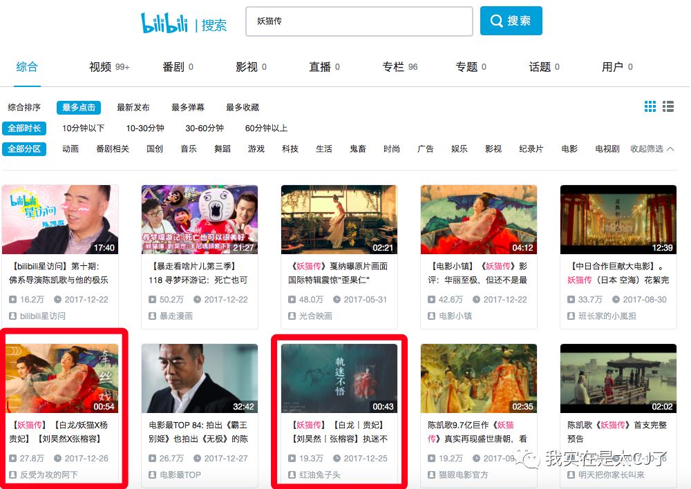The image size is (691, 489).
Task: Sort results by 最新发布
Action: pos(133,108)
